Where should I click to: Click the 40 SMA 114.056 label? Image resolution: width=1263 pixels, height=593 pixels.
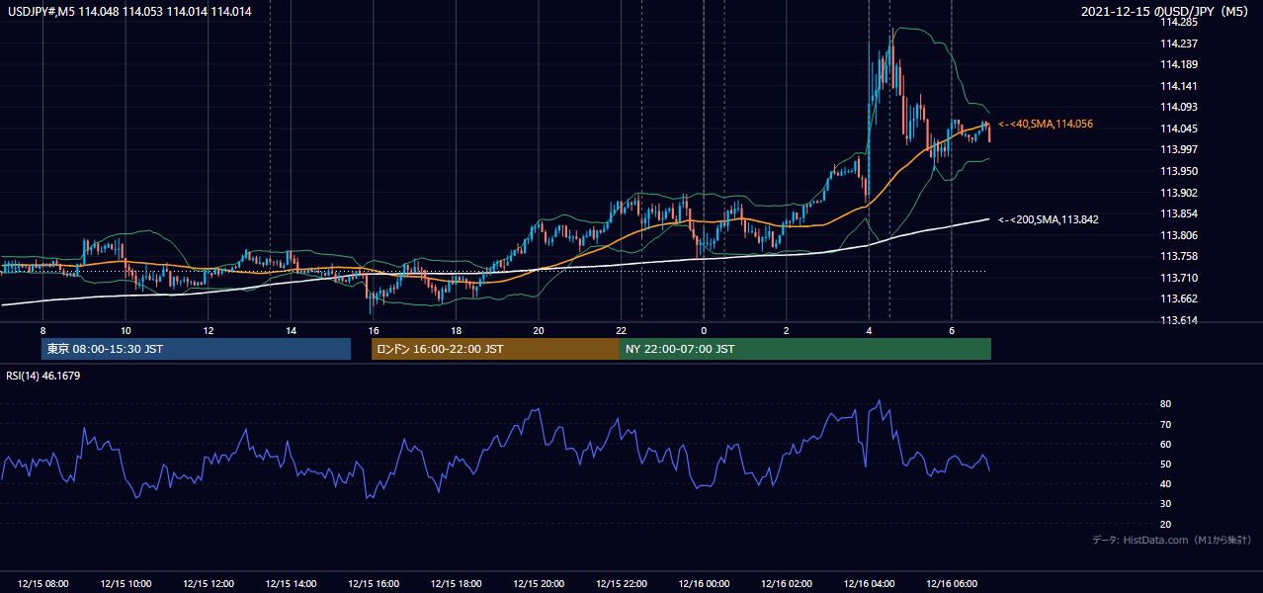click(x=1046, y=124)
